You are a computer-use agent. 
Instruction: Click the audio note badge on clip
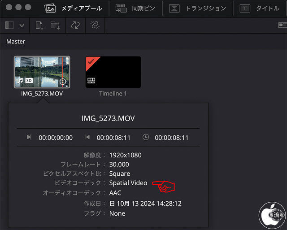(20, 81)
